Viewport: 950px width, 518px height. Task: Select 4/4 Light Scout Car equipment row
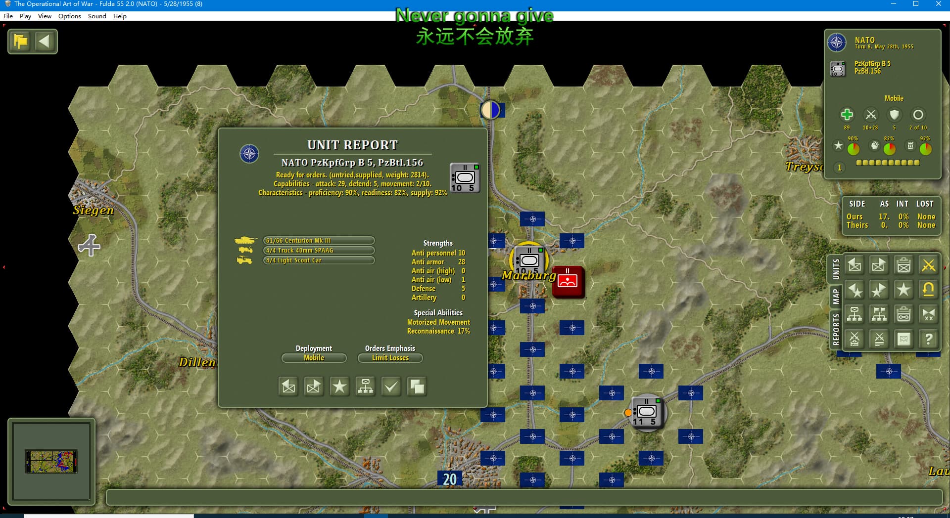319,260
